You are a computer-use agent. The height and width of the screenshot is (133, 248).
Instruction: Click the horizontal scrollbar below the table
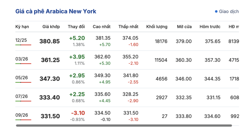[124, 126]
